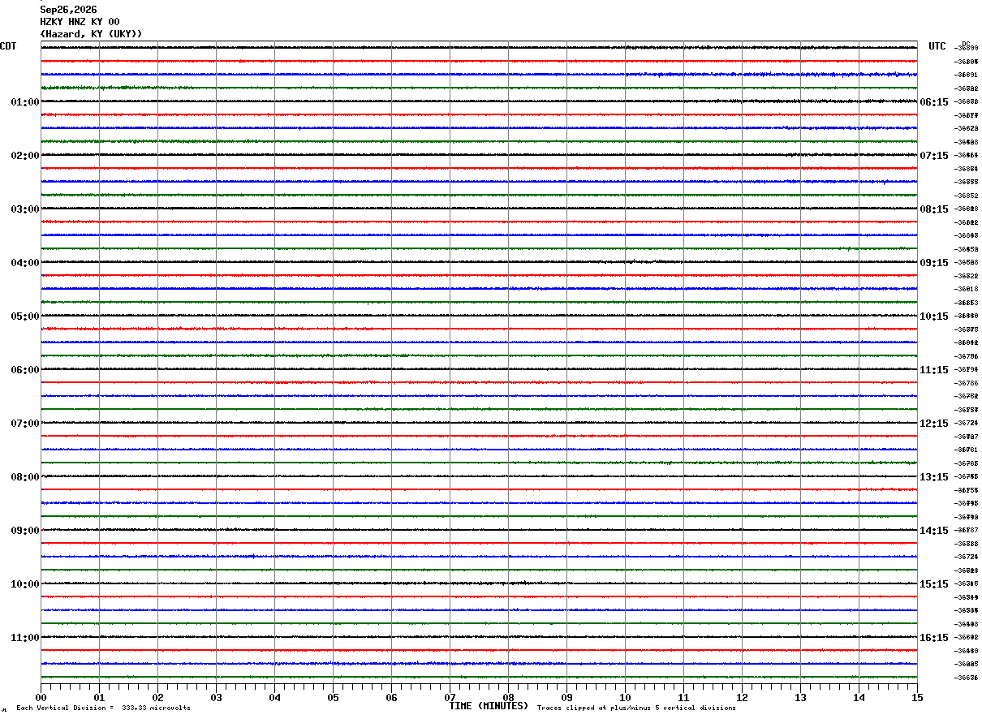Click the 13:15 UTC time label
Viewport: 982px width, 719px height.
point(934,477)
